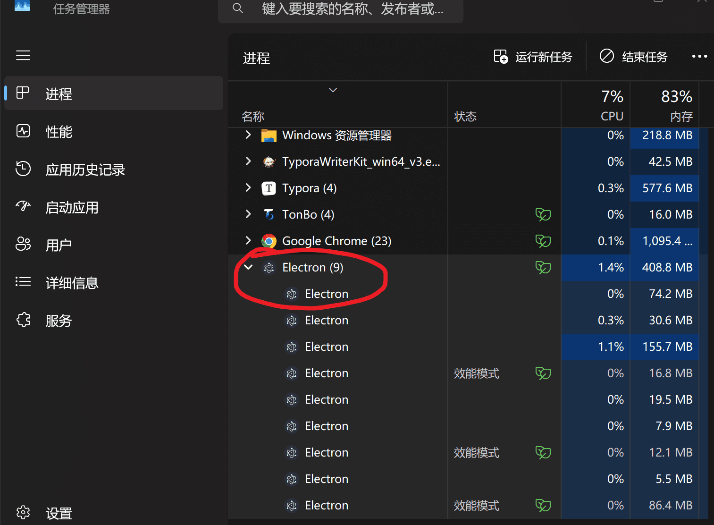Click efficiency leaf icon on Chrome row
The image size is (714, 525).
tap(543, 241)
